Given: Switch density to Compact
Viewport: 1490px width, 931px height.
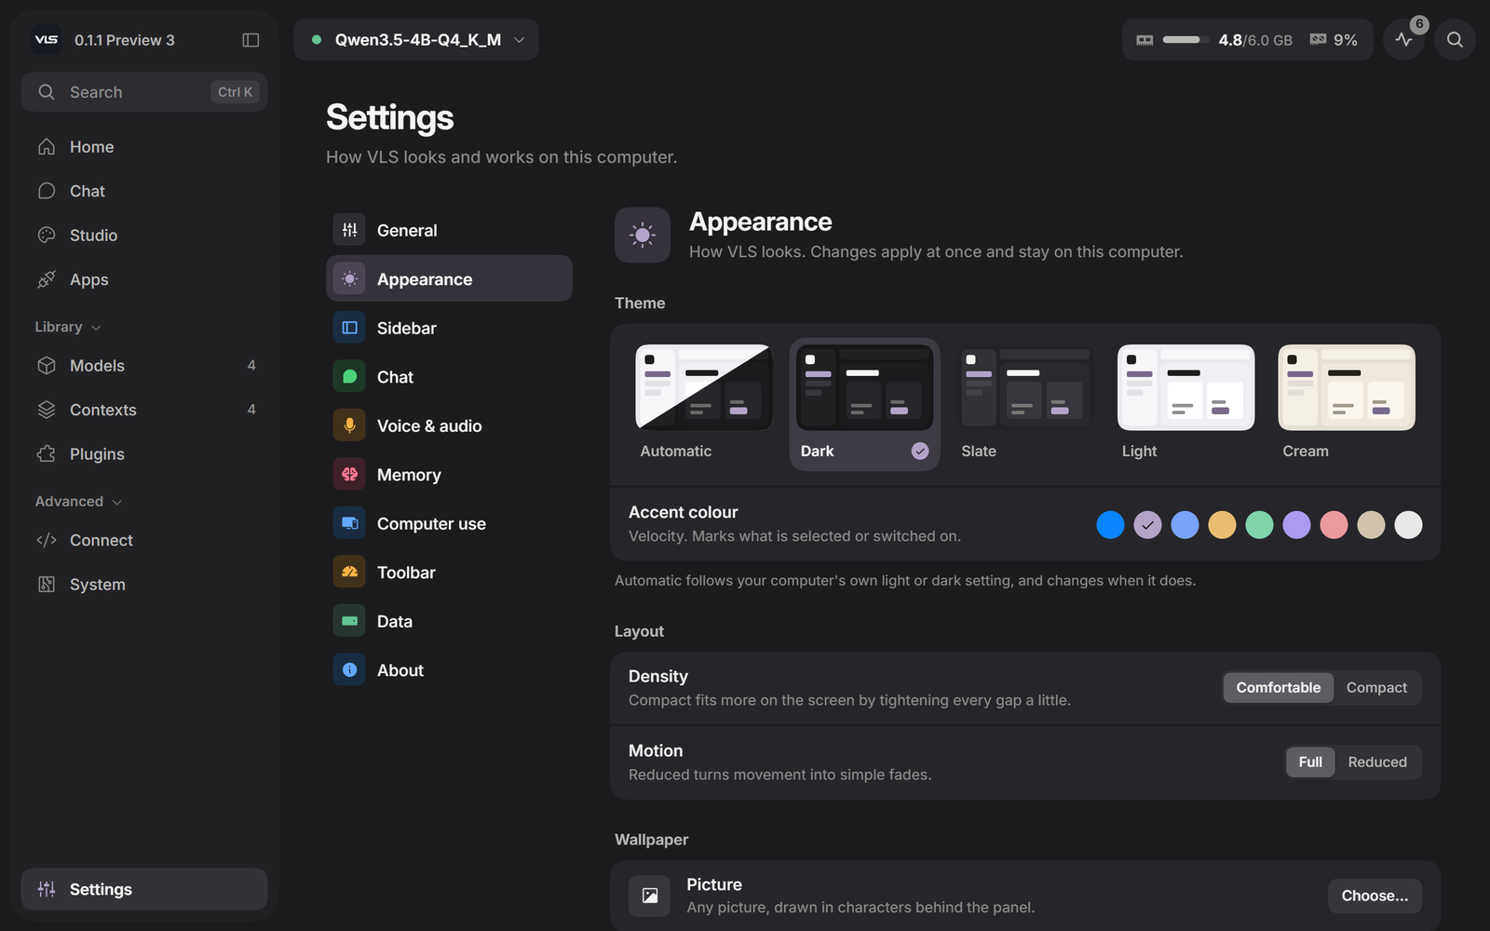Looking at the screenshot, I should (1376, 688).
